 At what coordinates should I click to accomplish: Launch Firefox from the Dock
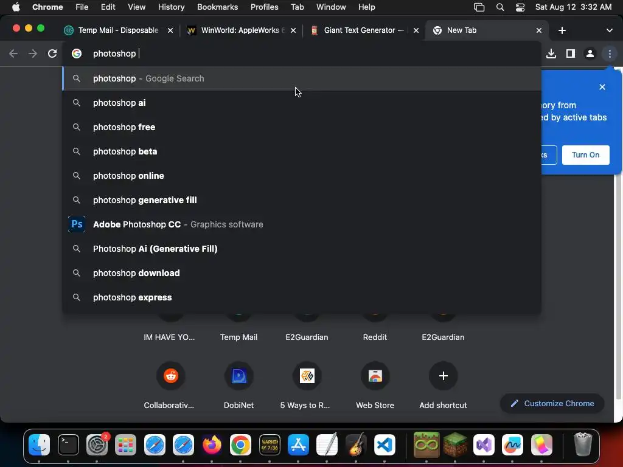point(212,445)
